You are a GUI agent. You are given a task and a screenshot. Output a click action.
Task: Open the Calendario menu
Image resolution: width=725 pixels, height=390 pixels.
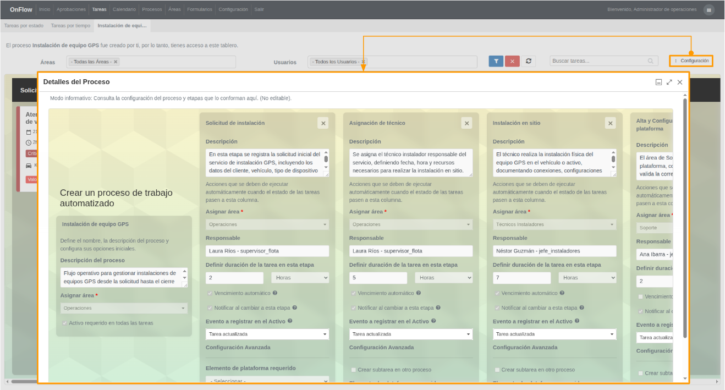(124, 9)
